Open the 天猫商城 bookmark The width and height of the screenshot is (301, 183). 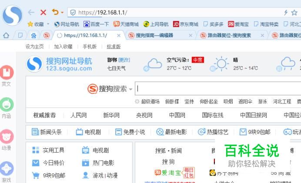[126, 24]
